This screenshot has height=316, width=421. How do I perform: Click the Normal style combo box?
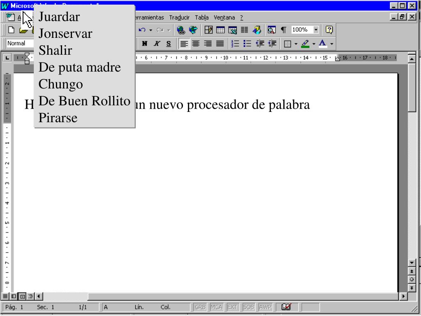pyautogui.click(x=21, y=43)
